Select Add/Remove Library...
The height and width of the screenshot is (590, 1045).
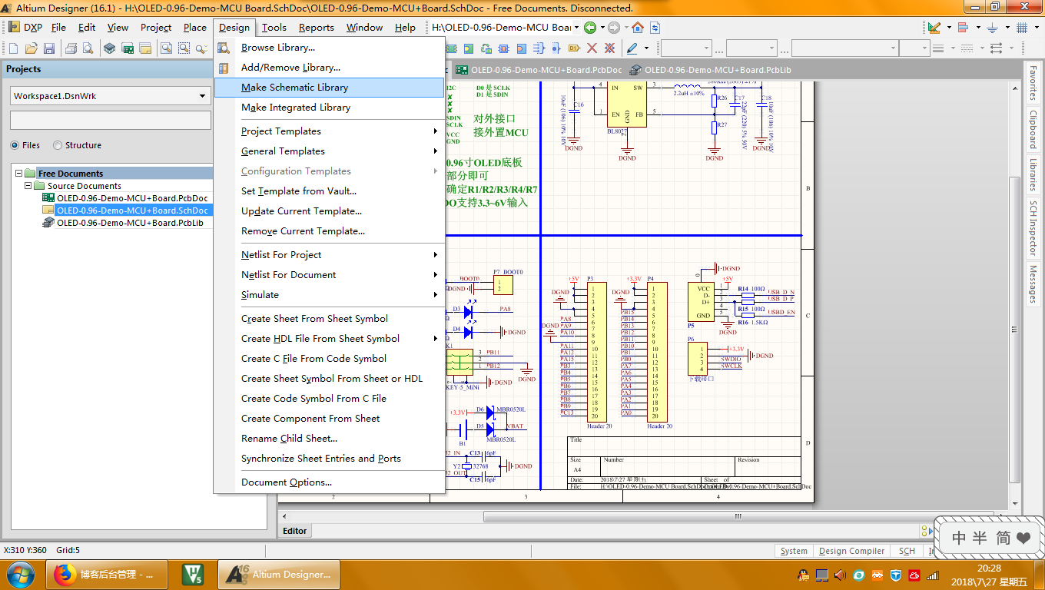(329, 68)
